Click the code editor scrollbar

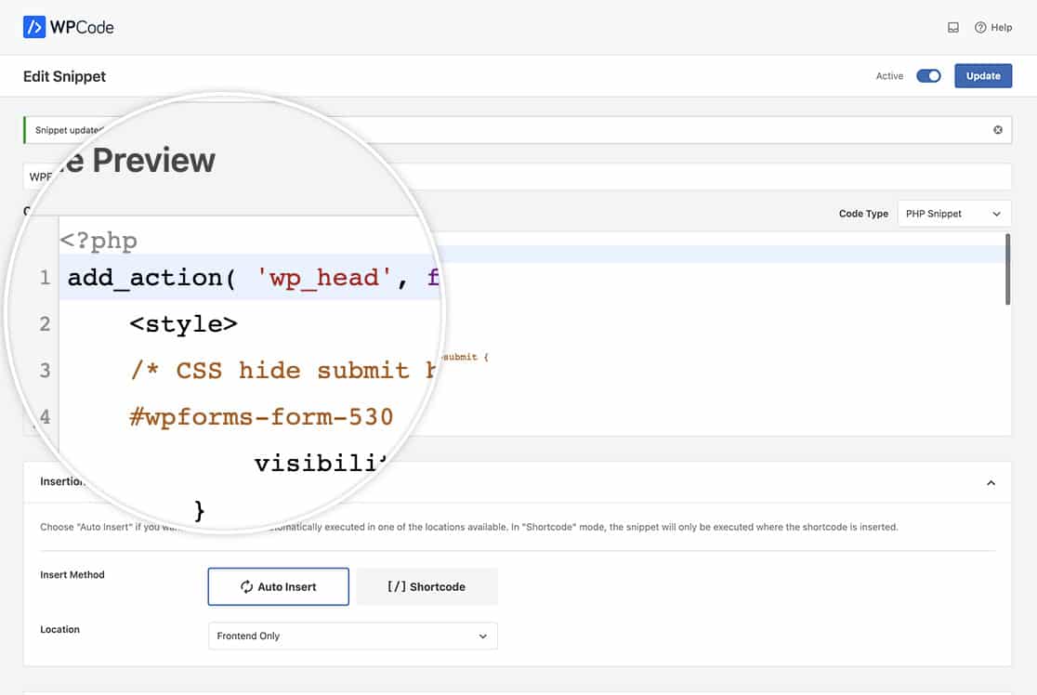click(1007, 269)
